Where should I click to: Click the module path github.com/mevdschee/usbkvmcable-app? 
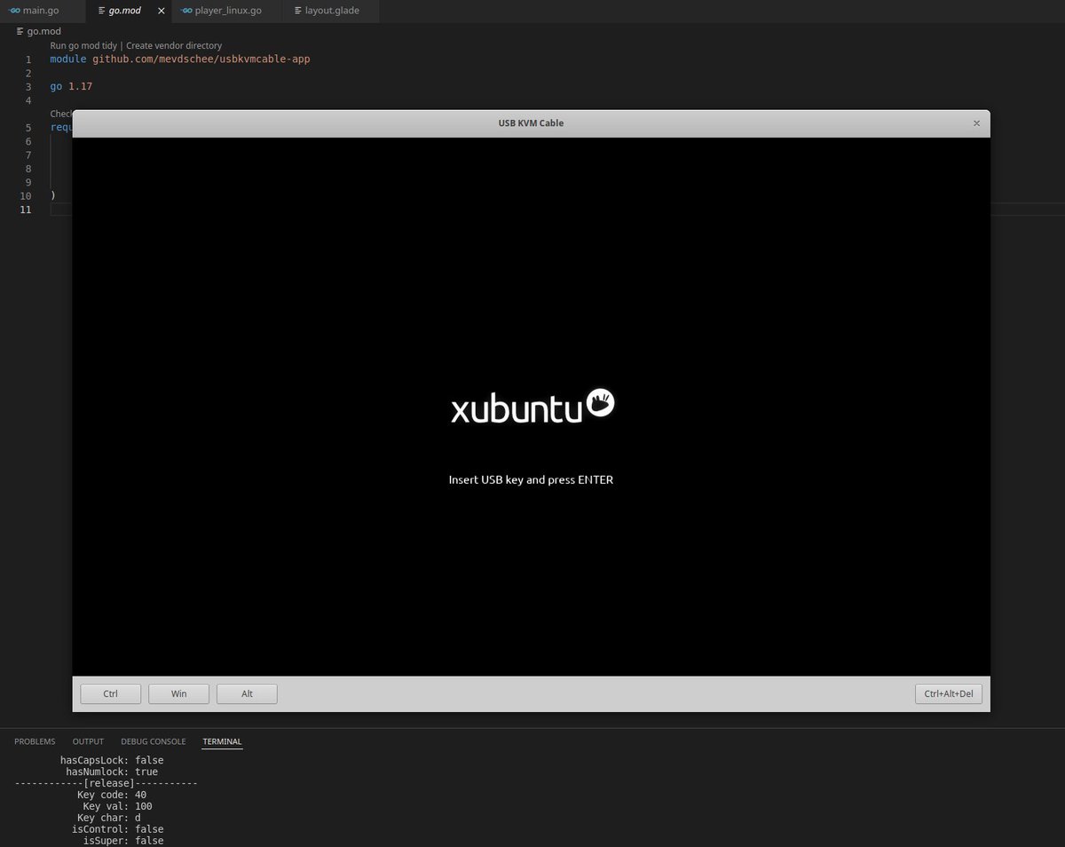coord(201,59)
